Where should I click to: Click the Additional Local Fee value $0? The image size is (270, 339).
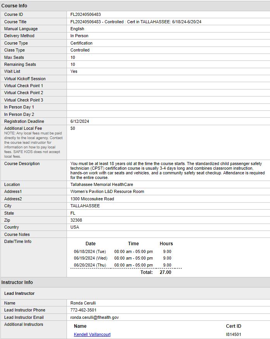[x=73, y=128]
